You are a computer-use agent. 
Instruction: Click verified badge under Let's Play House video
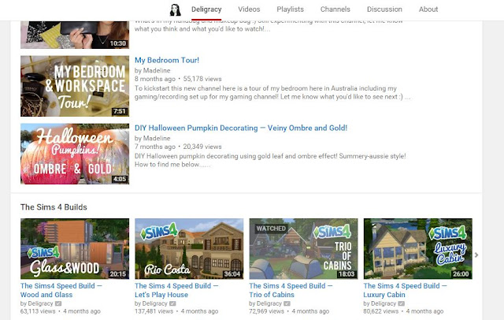[x=172, y=303]
